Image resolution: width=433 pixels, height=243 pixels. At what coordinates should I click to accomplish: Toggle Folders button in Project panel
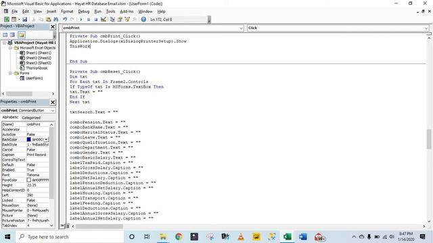(x=22, y=34)
